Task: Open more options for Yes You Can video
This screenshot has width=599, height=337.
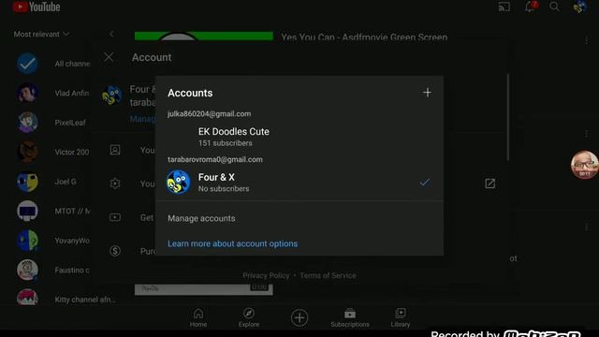Action: point(587,39)
